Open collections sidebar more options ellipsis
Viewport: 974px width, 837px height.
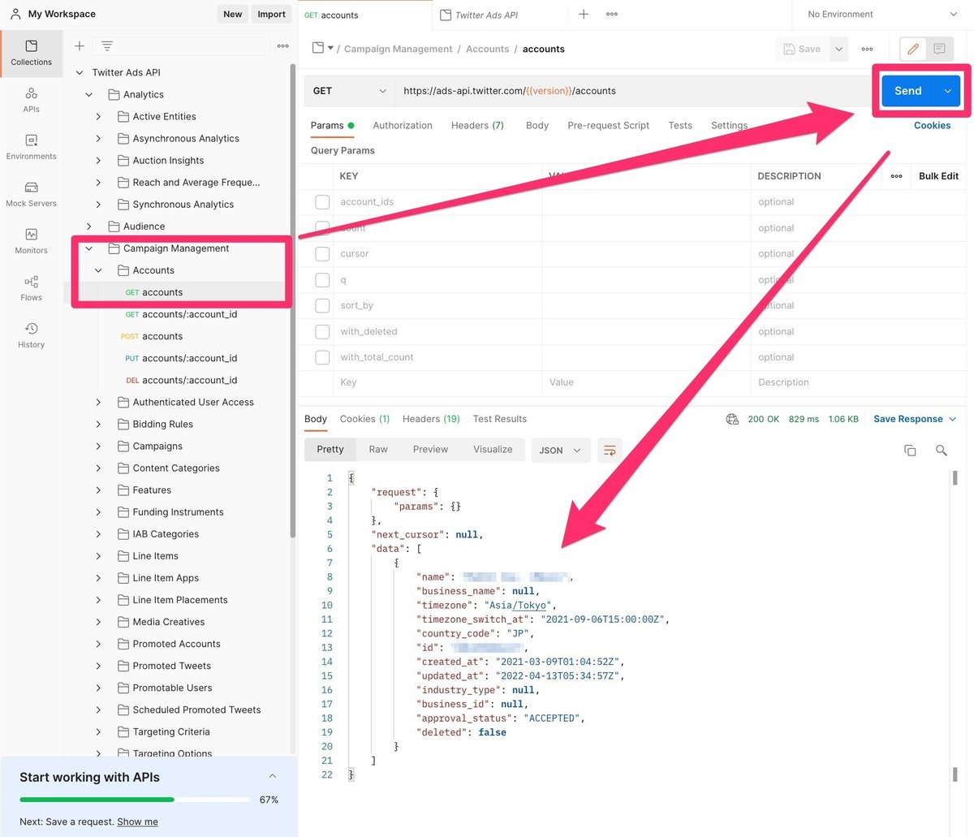point(282,46)
